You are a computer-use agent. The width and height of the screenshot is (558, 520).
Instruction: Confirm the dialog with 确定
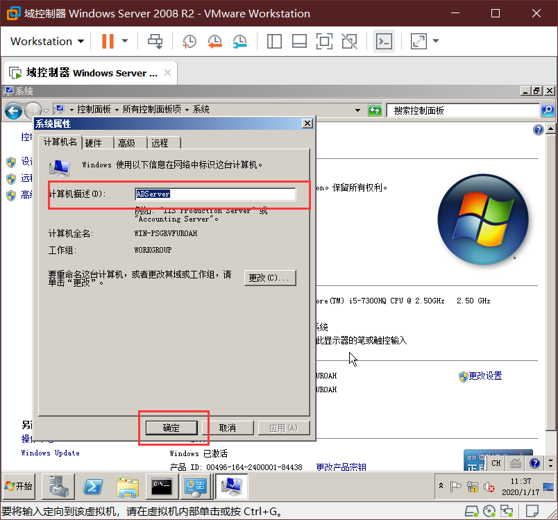[171, 428]
